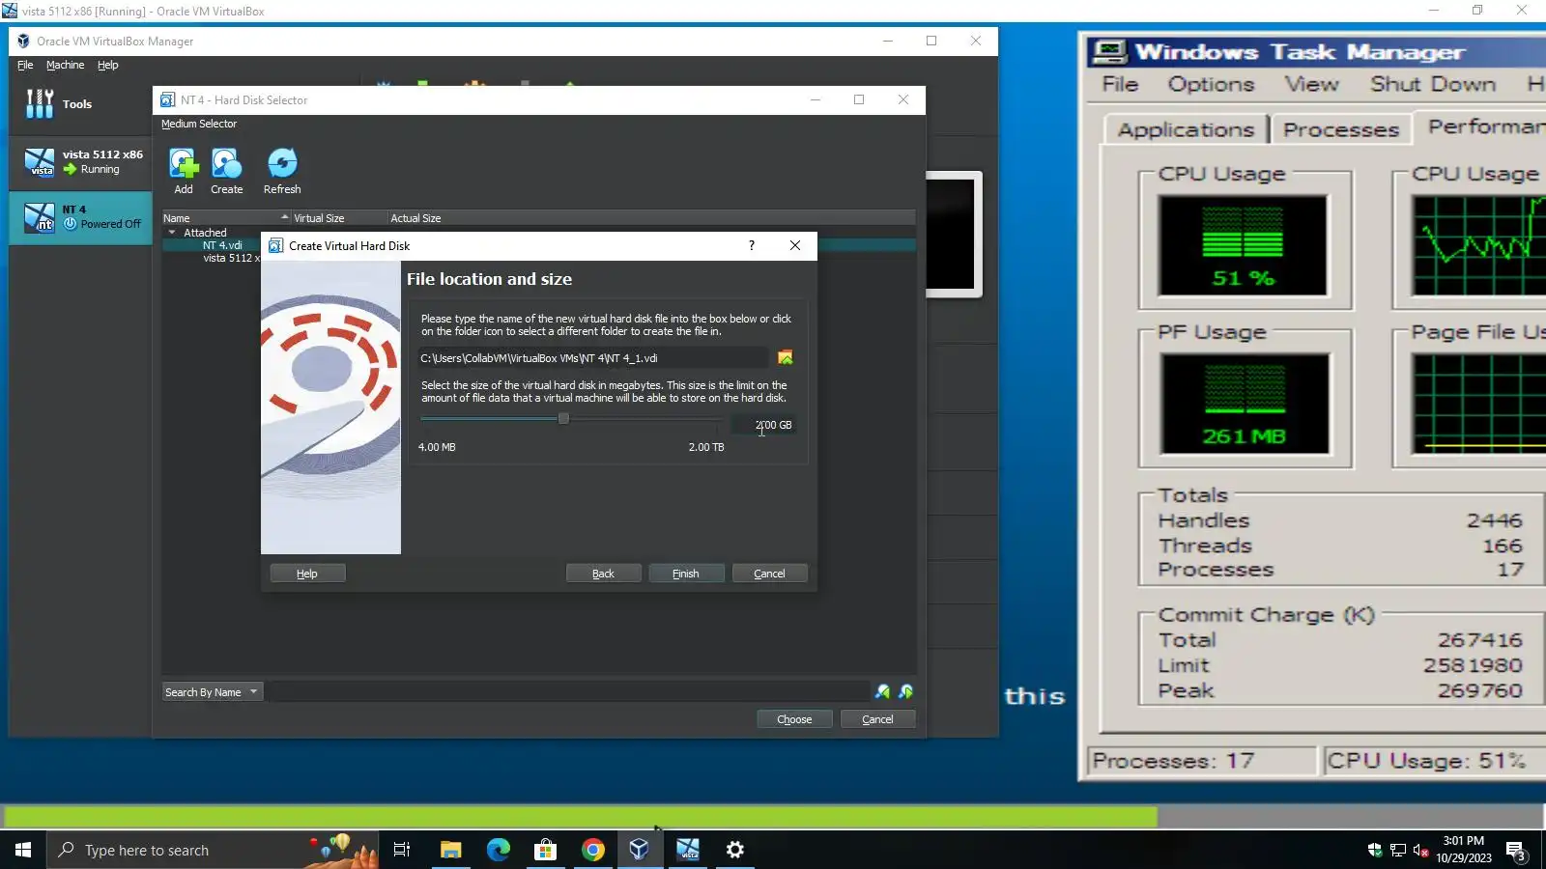Open the folder browse icon beside file path
This screenshot has width=1546, height=869.
pos(786,358)
